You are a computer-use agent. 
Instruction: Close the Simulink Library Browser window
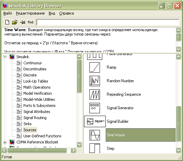177,6
